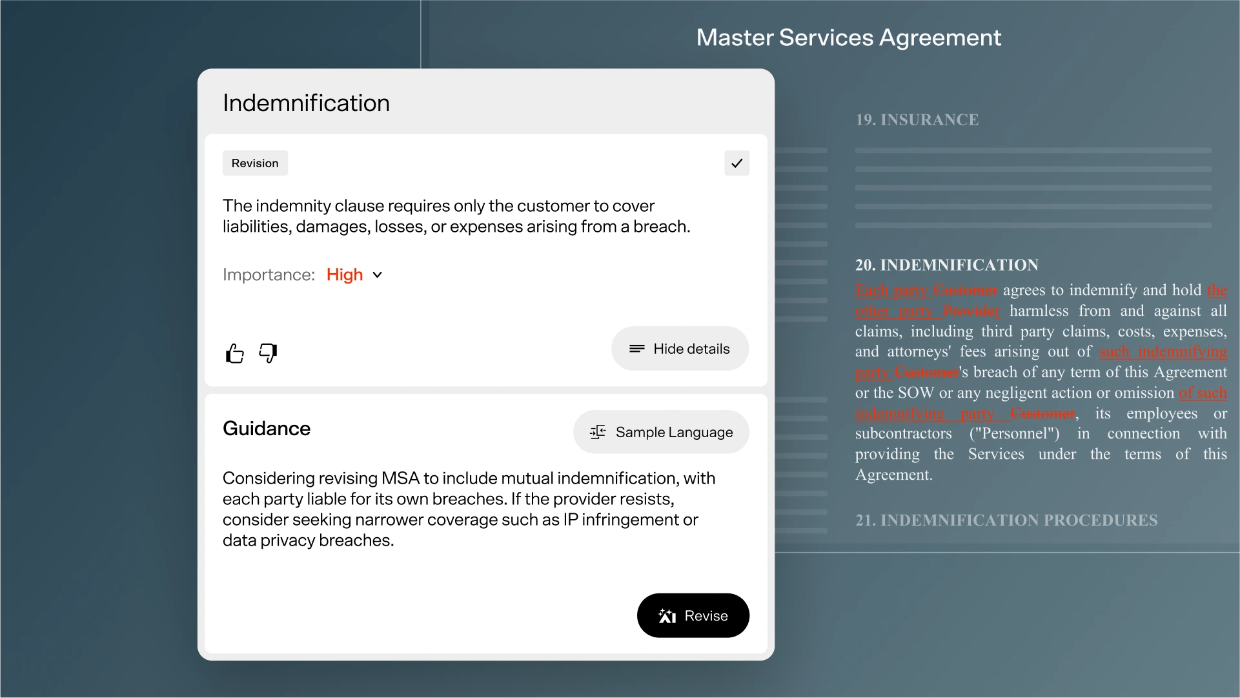The height and width of the screenshot is (698, 1240).
Task: Click the thumbs down feedback icon
Action: pos(268,353)
